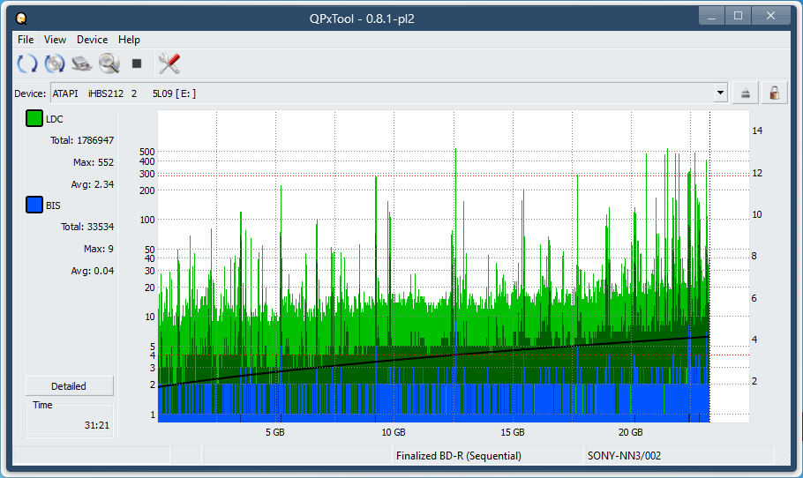The height and width of the screenshot is (478, 803).
Task: Close the QPxTool window
Action: point(770,17)
